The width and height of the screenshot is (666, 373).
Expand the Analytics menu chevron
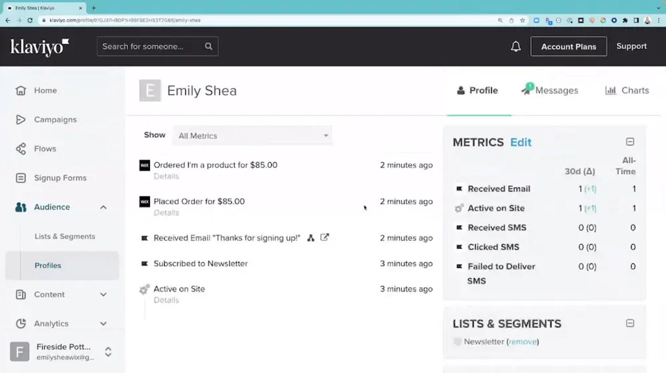click(103, 323)
